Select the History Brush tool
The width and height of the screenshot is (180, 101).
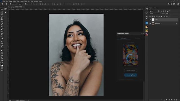click(x=2, y=34)
